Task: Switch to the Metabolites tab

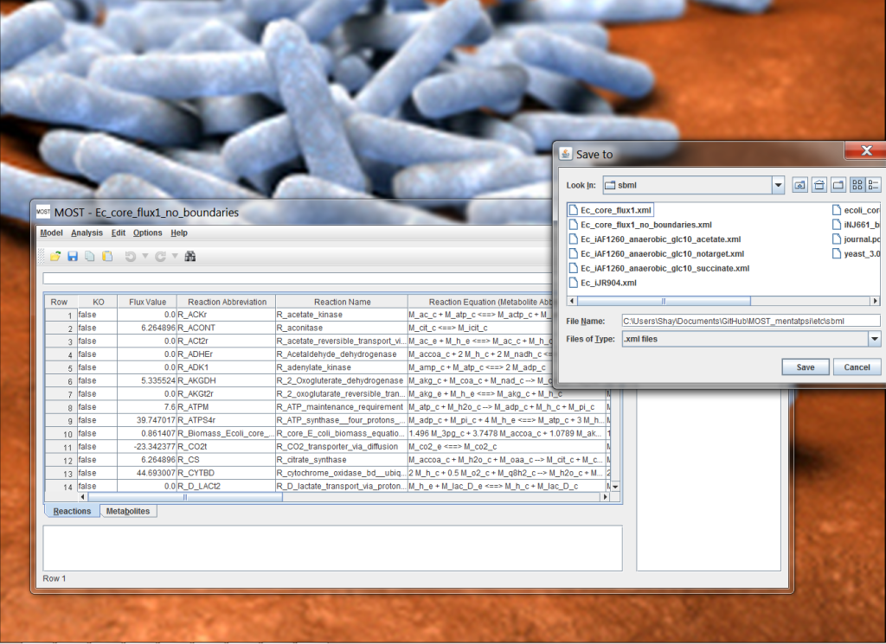Action: (127, 512)
